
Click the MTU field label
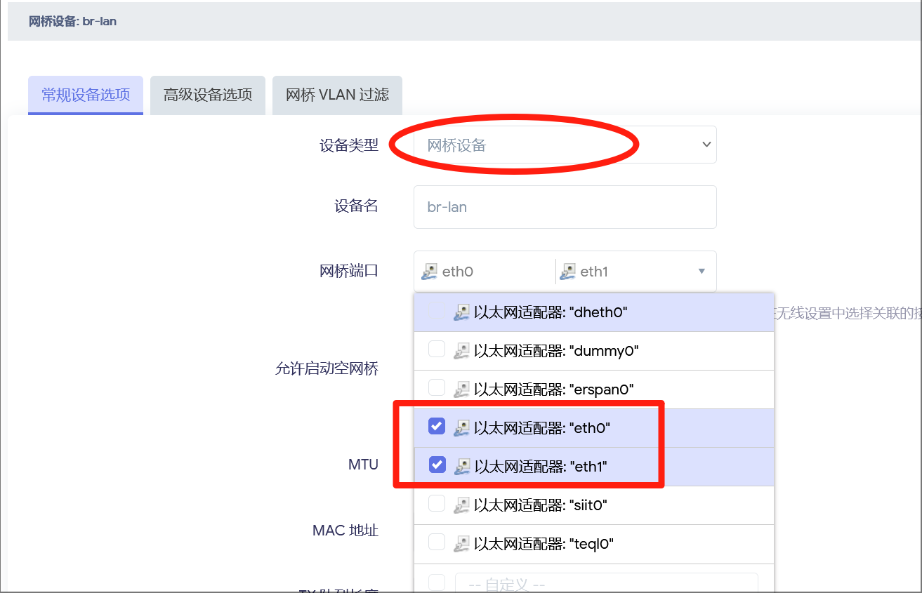pos(363,465)
